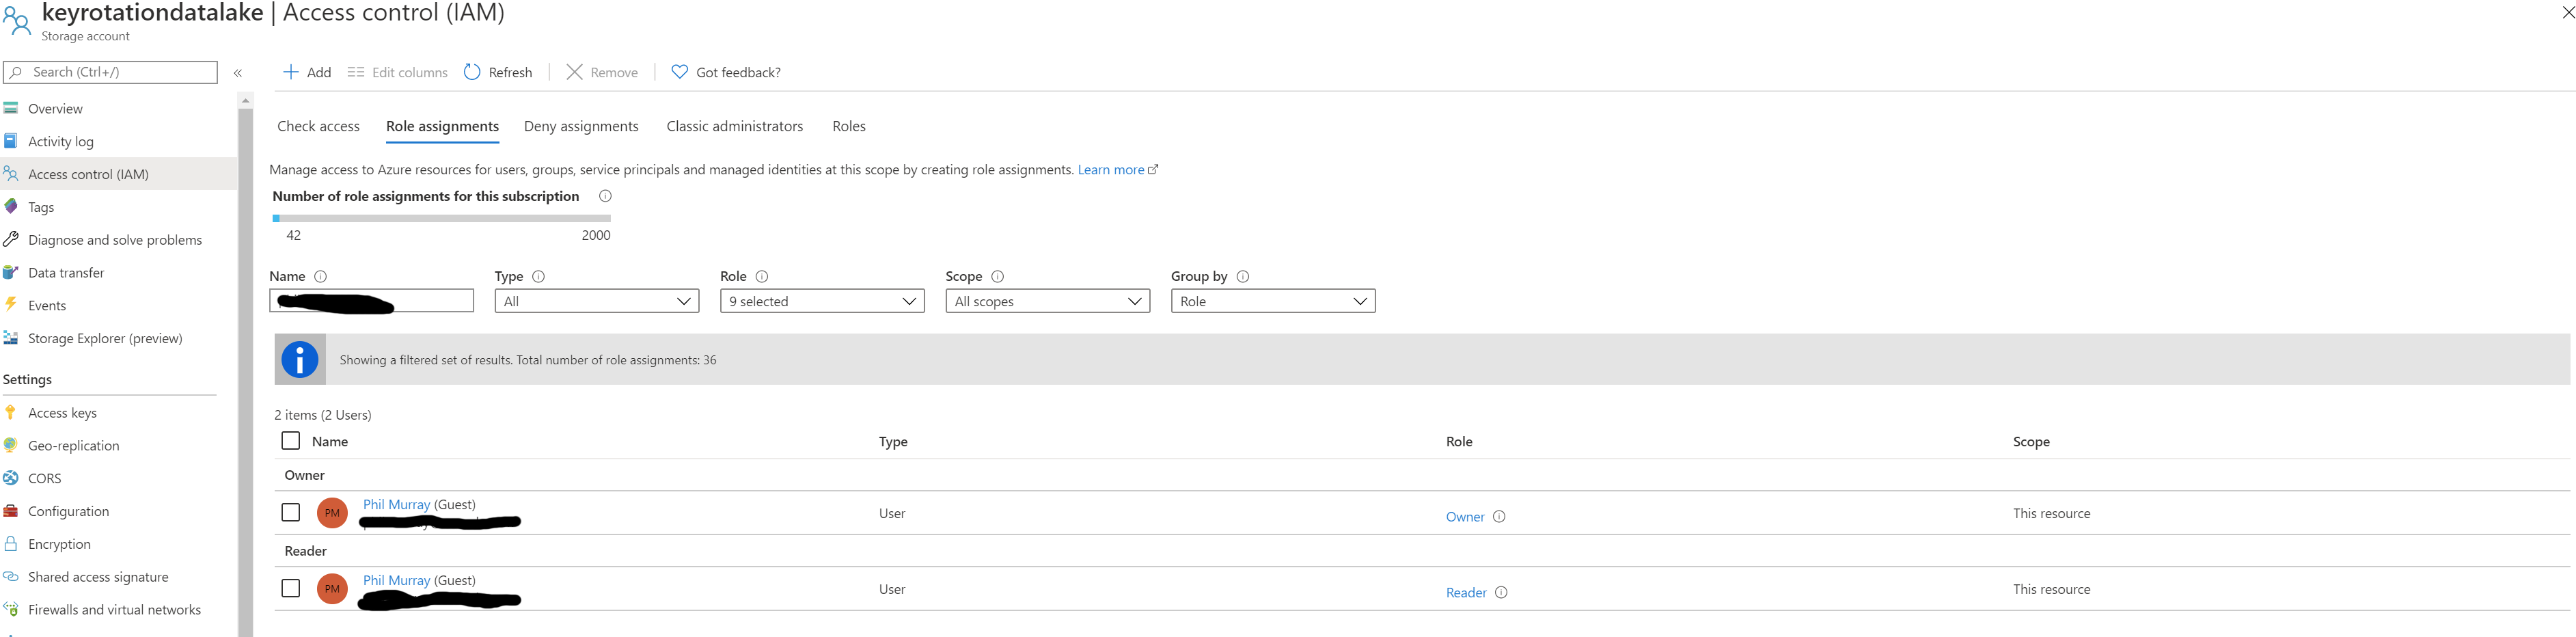The height and width of the screenshot is (637, 2576).
Task: Click info icon beside role assignments count
Action: [x=605, y=196]
